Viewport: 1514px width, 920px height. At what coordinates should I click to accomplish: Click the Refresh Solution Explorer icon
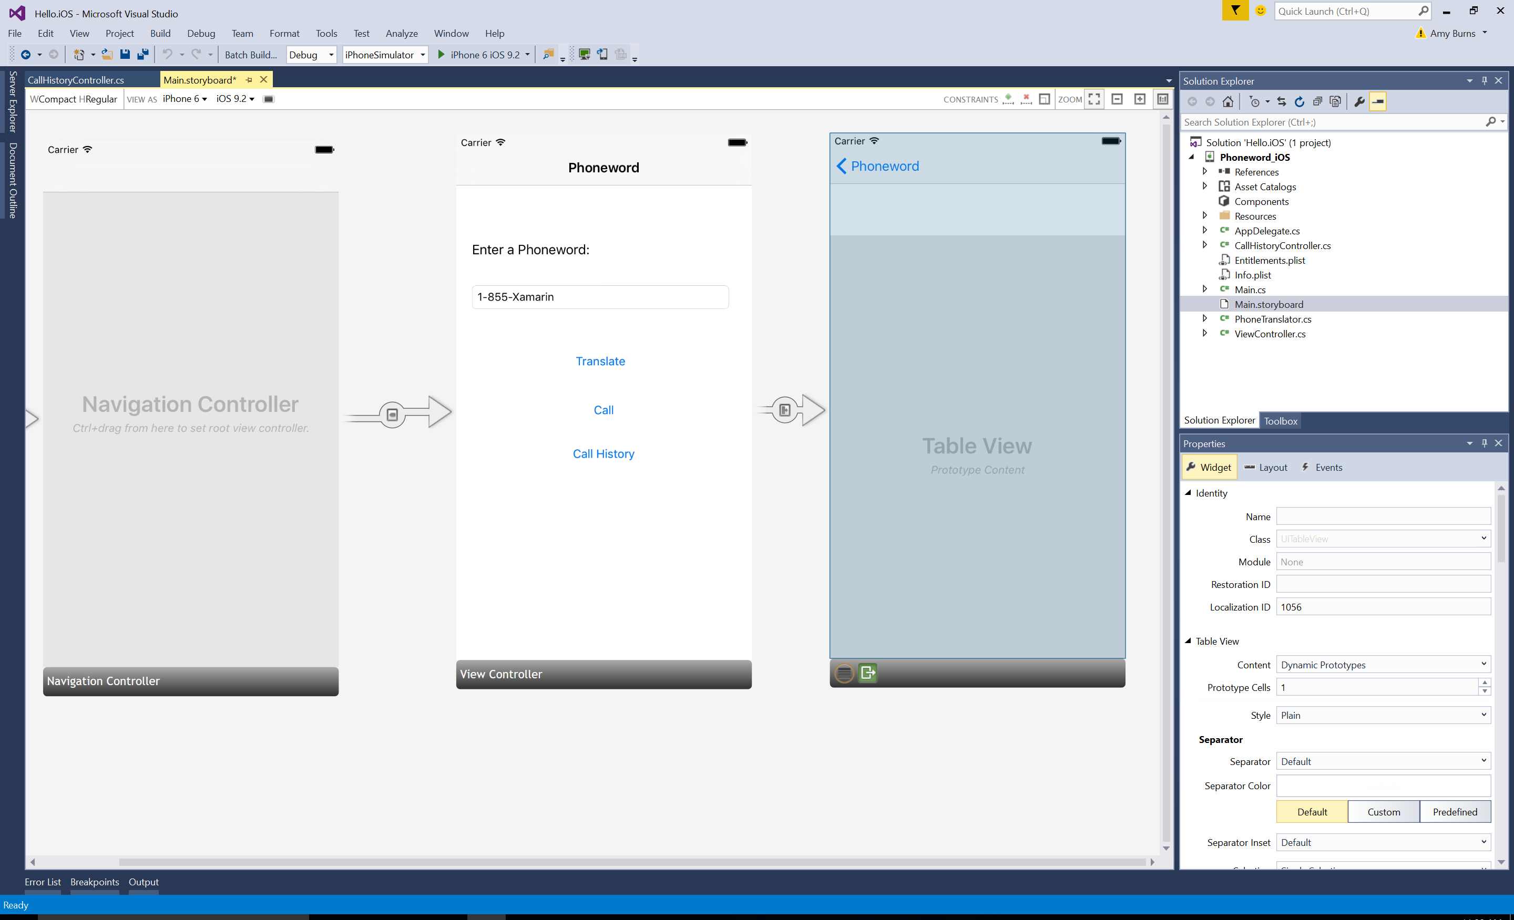[1298, 101]
